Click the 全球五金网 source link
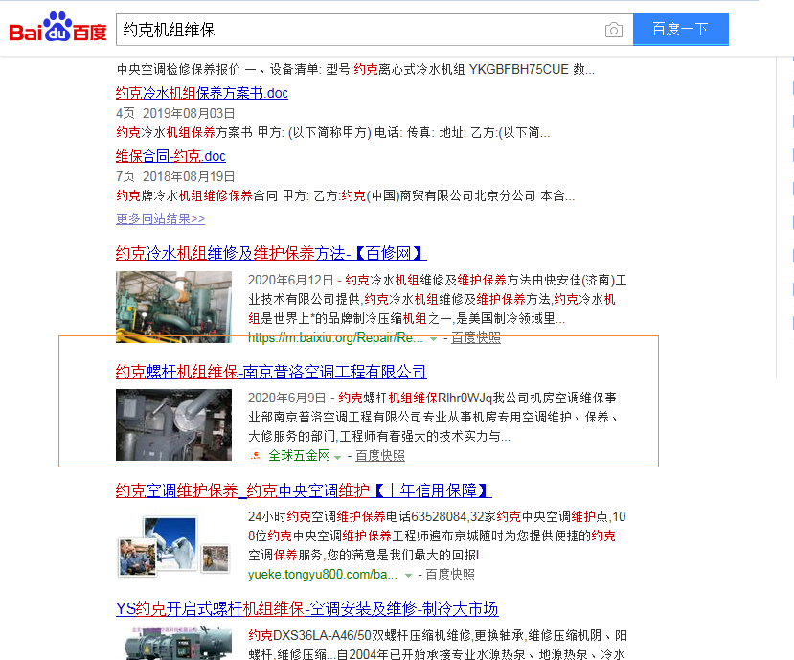794x660 pixels. point(299,455)
